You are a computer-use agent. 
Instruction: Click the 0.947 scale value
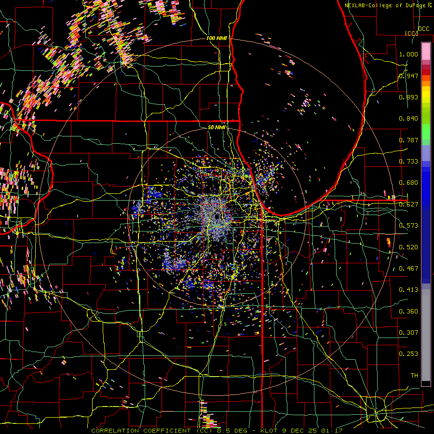[408, 76]
